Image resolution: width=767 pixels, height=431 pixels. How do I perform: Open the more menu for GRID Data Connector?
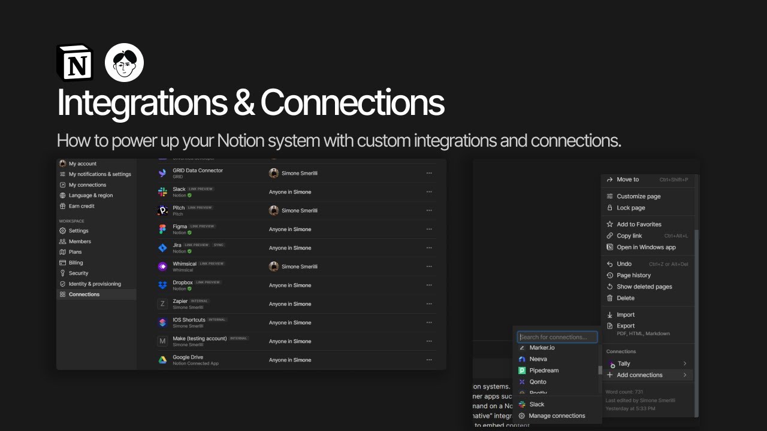tap(429, 173)
